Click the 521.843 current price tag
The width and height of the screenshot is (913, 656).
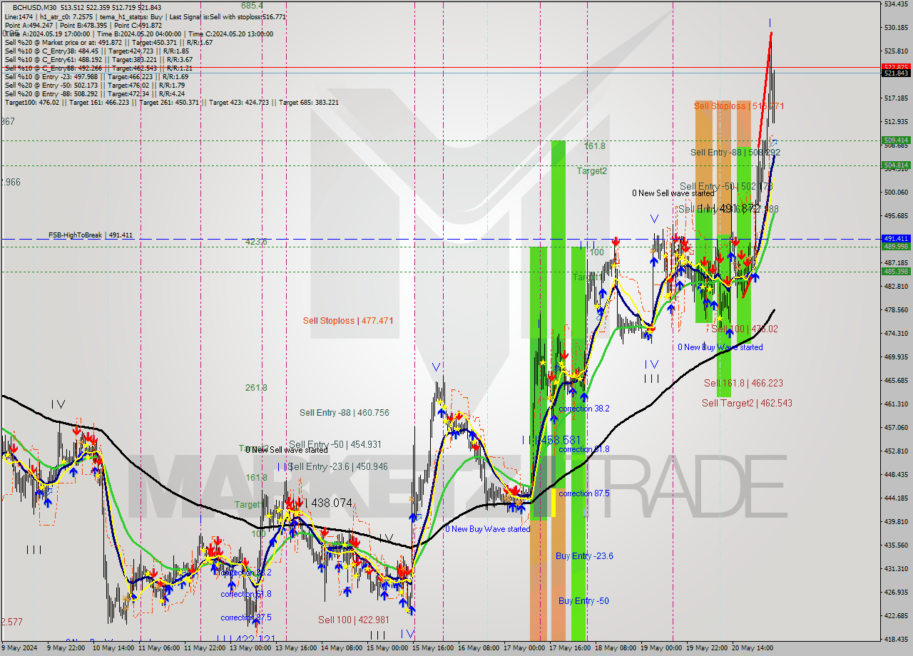point(896,73)
